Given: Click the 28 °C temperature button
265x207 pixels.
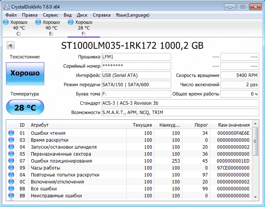Looking at the screenshot, I should click(x=25, y=107).
